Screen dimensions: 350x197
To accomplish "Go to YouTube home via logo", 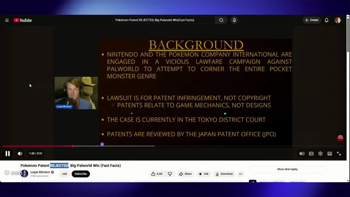I will click(x=23, y=20).
